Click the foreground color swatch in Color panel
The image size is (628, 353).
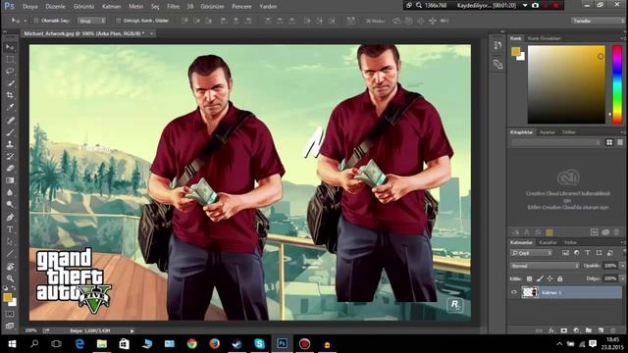click(515, 51)
